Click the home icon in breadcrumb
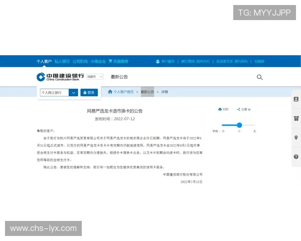 click(110, 92)
